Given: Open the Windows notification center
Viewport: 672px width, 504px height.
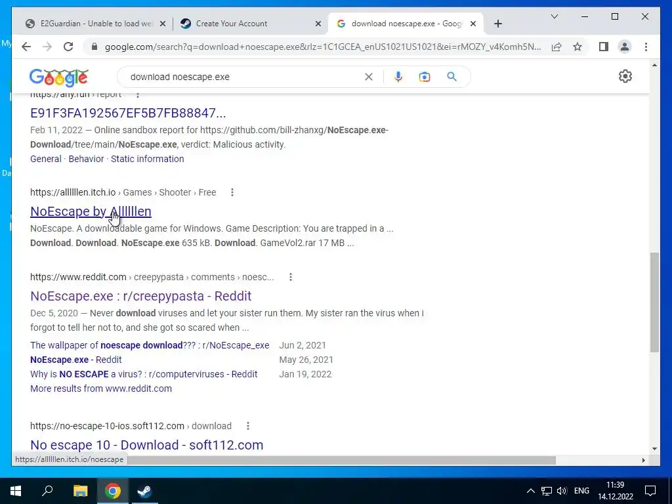Looking at the screenshot, I should click(x=650, y=491).
